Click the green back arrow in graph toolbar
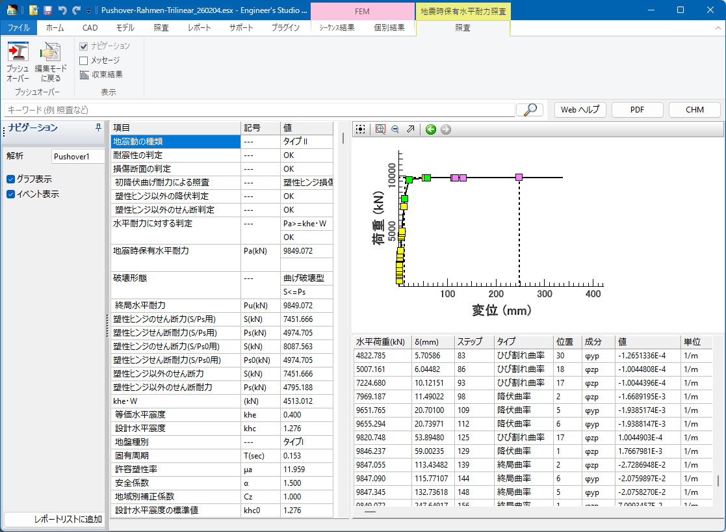Image resolution: width=726 pixels, height=532 pixels. (430, 129)
